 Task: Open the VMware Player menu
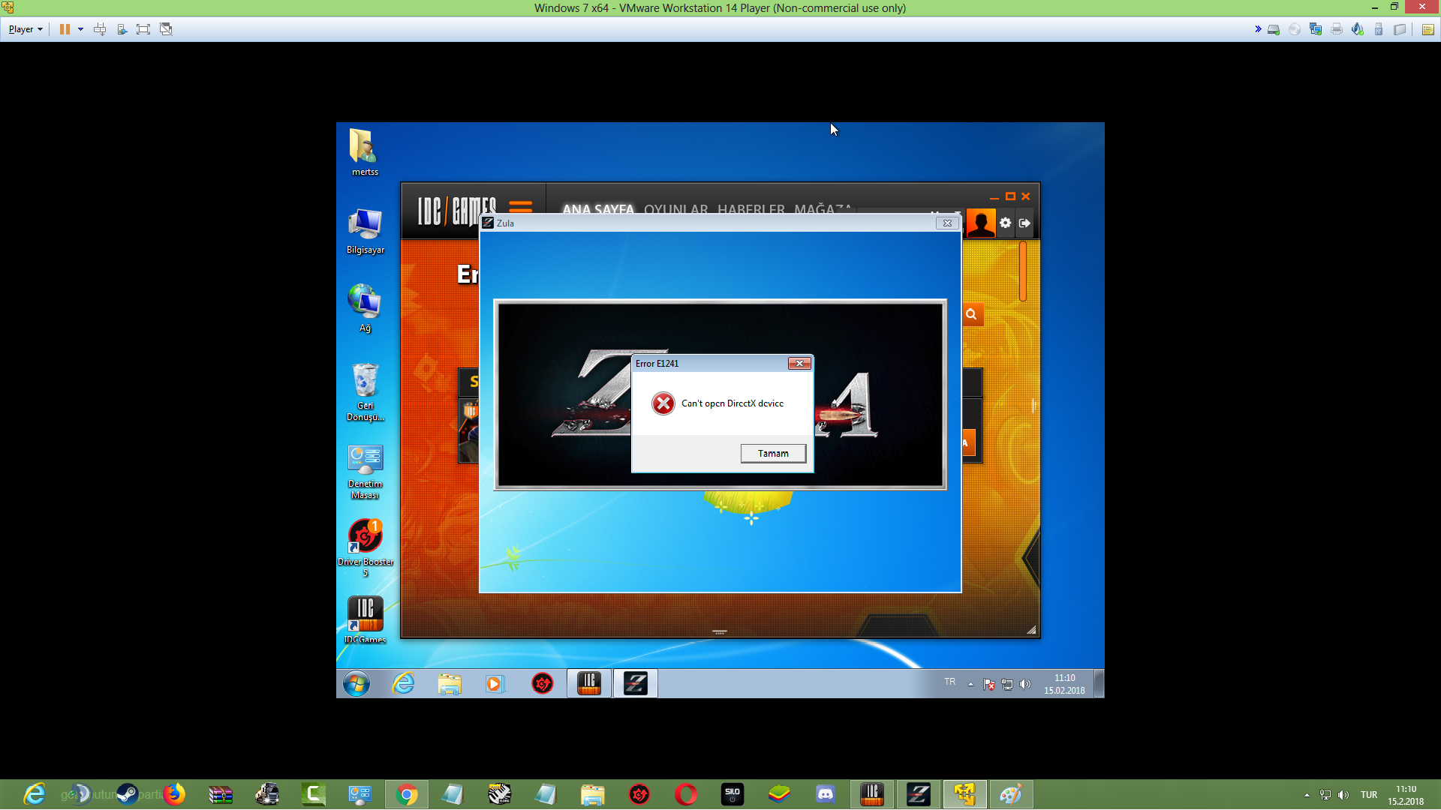click(x=26, y=29)
